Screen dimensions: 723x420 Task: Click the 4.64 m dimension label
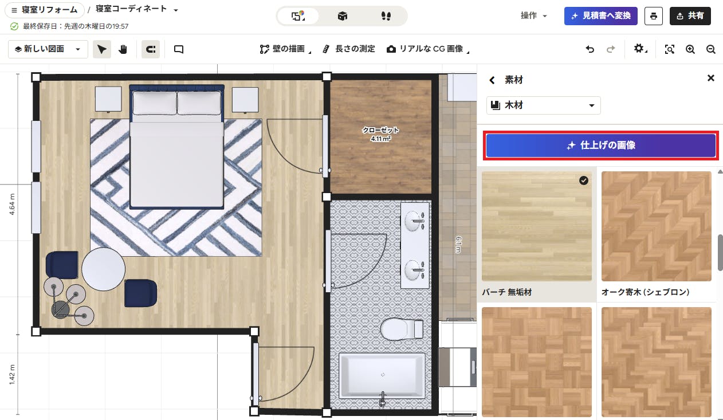(13, 205)
